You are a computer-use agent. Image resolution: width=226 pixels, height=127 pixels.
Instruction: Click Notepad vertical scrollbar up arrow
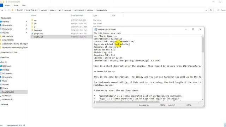click(x=203, y=36)
